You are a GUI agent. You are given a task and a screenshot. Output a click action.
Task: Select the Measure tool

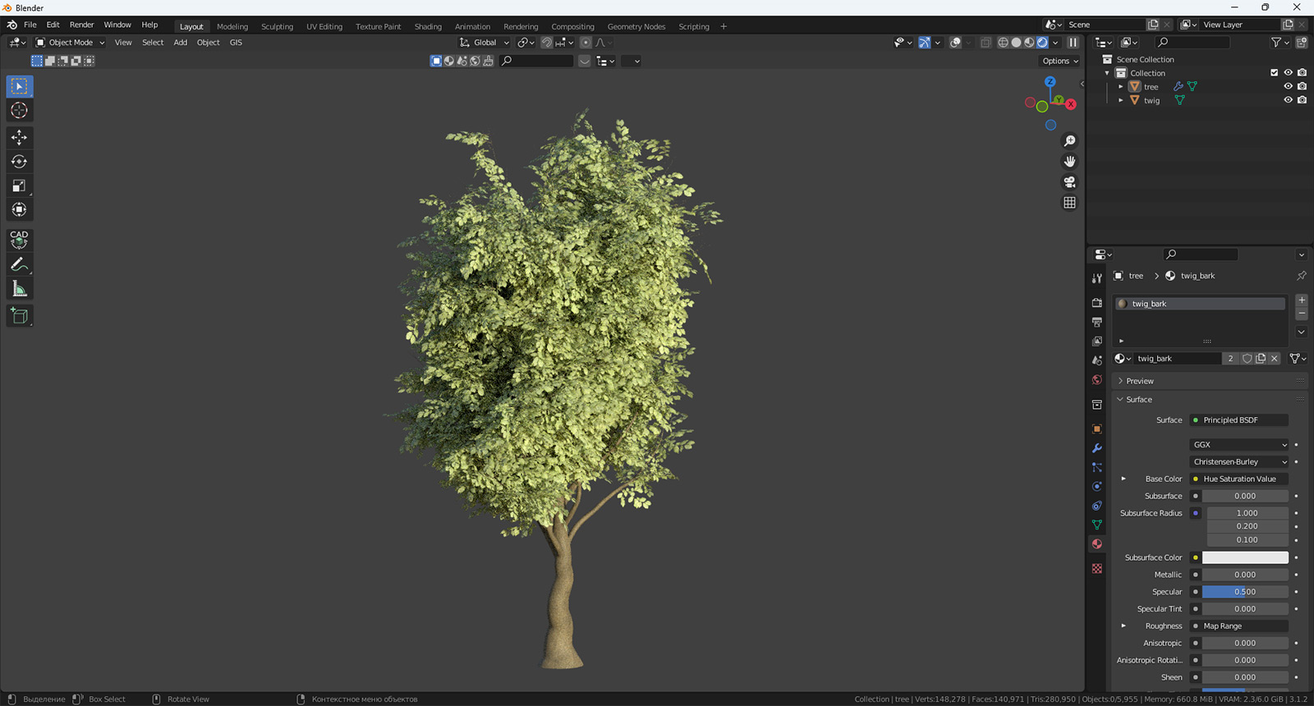pyautogui.click(x=19, y=289)
